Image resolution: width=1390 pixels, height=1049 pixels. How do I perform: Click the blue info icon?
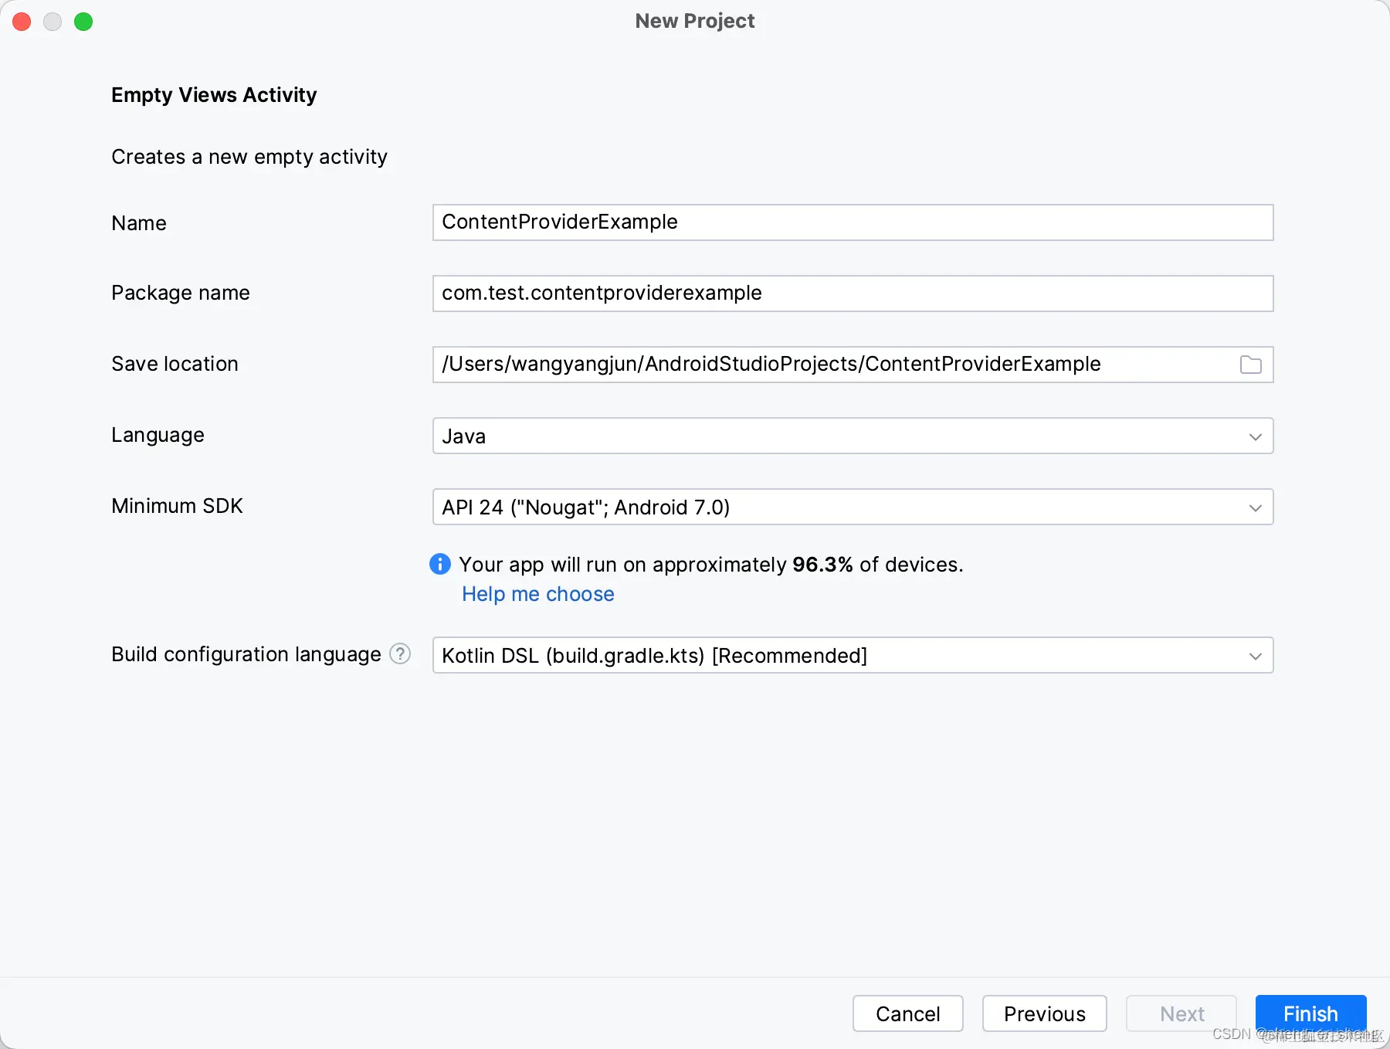[x=440, y=565]
